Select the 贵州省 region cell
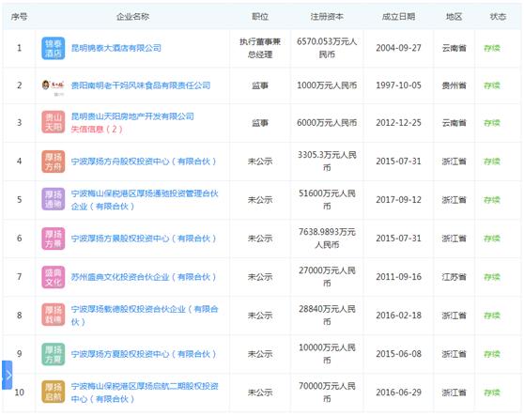The image size is (524, 416). [454, 85]
